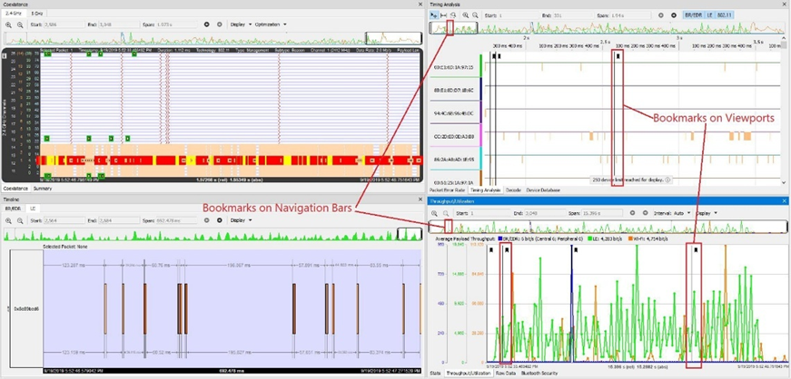Select the time measurement tool in Timing Analysis

[x=443, y=15]
